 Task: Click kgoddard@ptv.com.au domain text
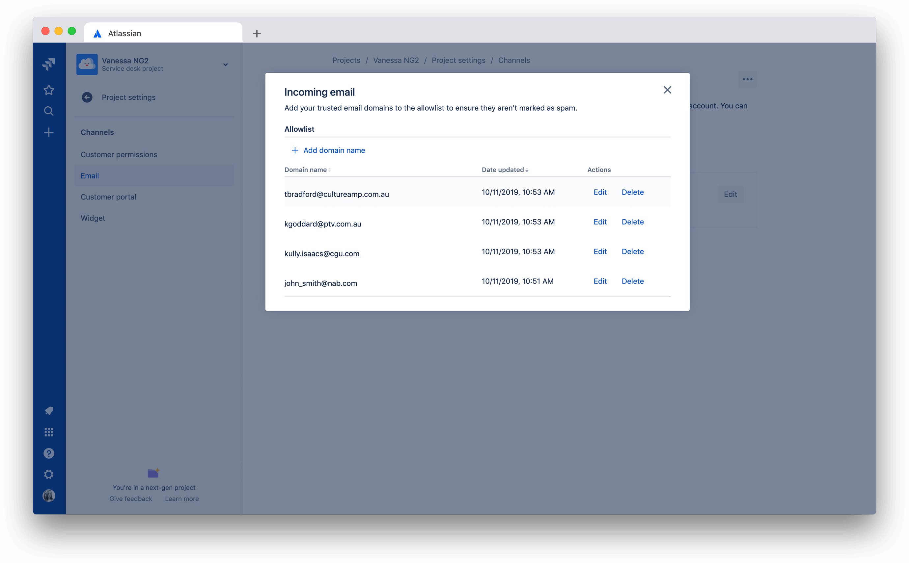click(x=323, y=224)
